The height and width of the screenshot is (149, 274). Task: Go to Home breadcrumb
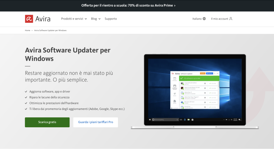[x=28, y=31]
